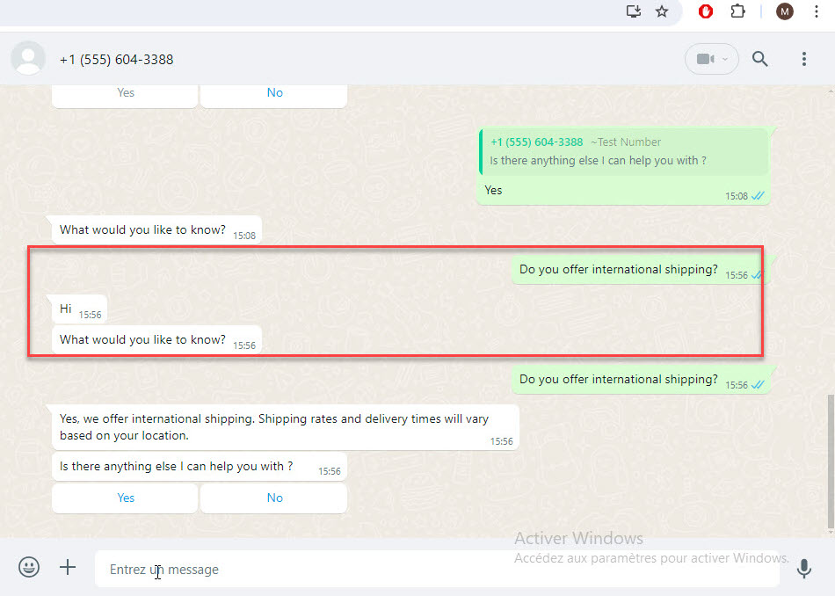Click received 'Is there anything else' message 15:56
835x596 pixels.
(200, 467)
